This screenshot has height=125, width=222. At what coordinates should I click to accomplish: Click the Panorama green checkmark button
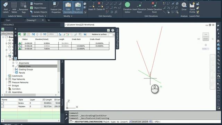108,30
